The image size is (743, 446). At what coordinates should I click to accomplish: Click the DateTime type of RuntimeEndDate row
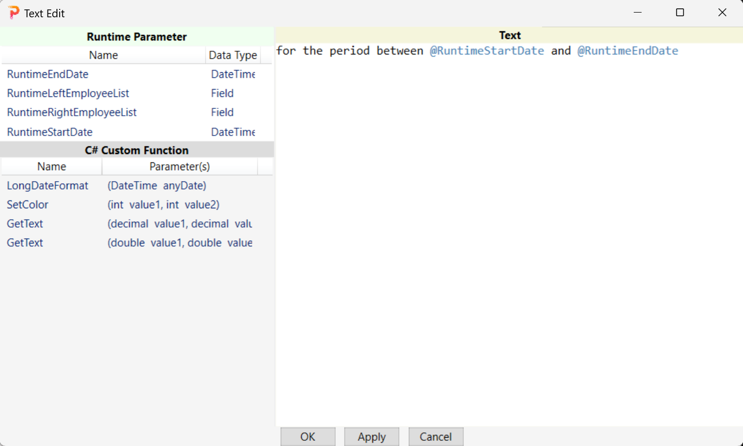point(233,74)
